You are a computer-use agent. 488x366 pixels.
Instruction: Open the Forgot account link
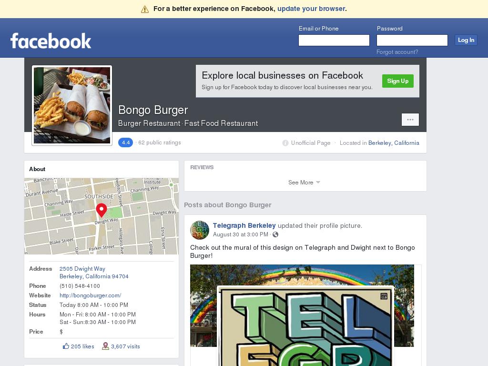[x=397, y=52]
